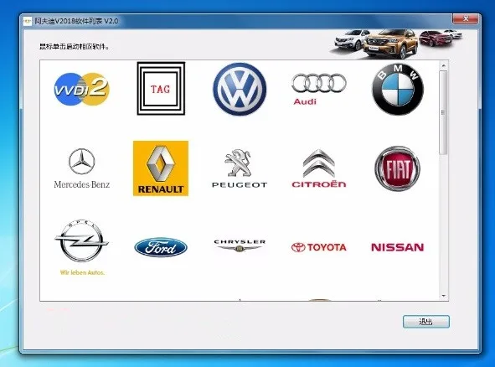Open the Fiat software
495x367 pixels.
click(x=398, y=168)
